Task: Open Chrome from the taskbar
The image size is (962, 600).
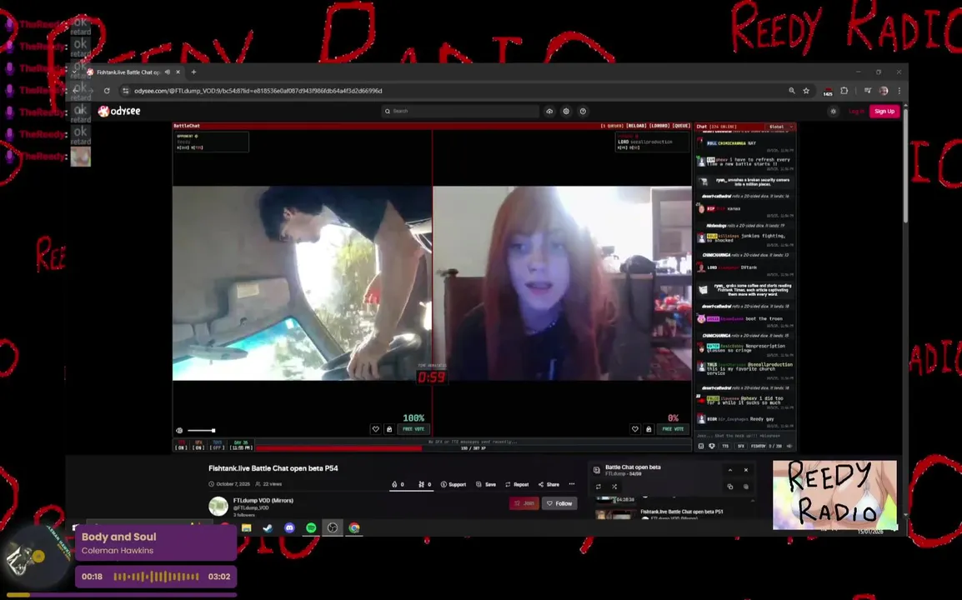Action: tap(354, 527)
